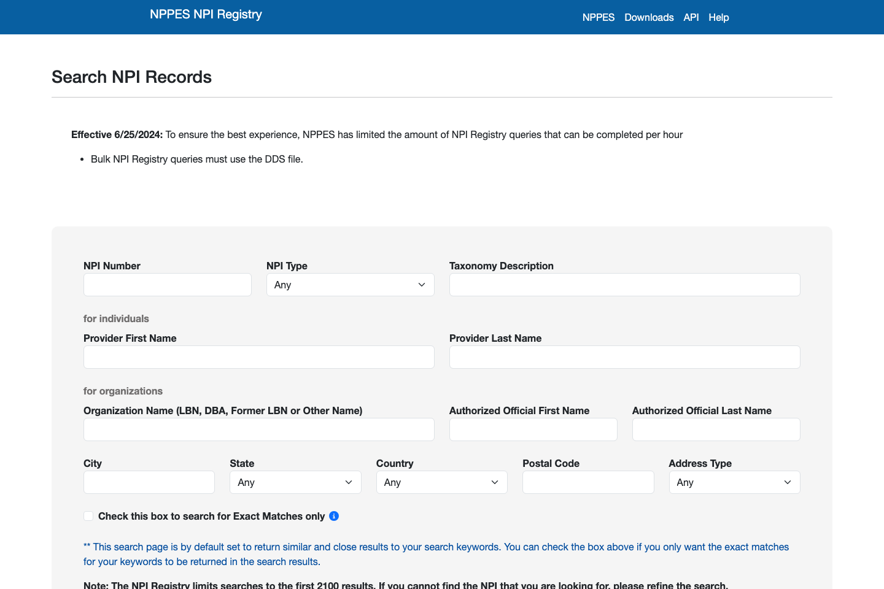Image resolution: width=884 pixels, height=589 pixels.
Task: Click the Provider First Name field
Action: point(258,356)
